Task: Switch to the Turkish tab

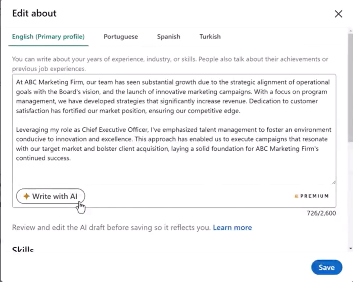Action: pos(210,37)
